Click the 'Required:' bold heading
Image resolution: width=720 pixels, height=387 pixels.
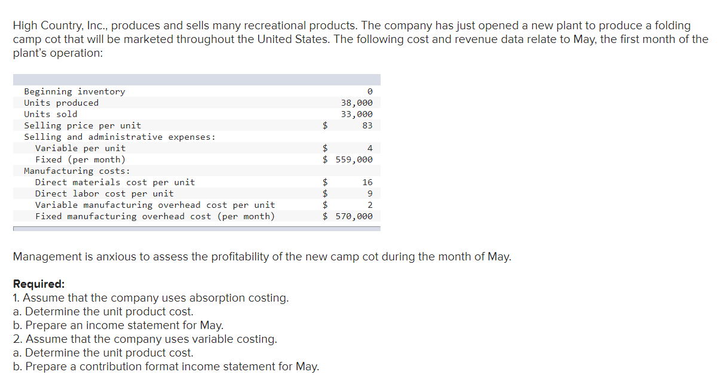39,284
